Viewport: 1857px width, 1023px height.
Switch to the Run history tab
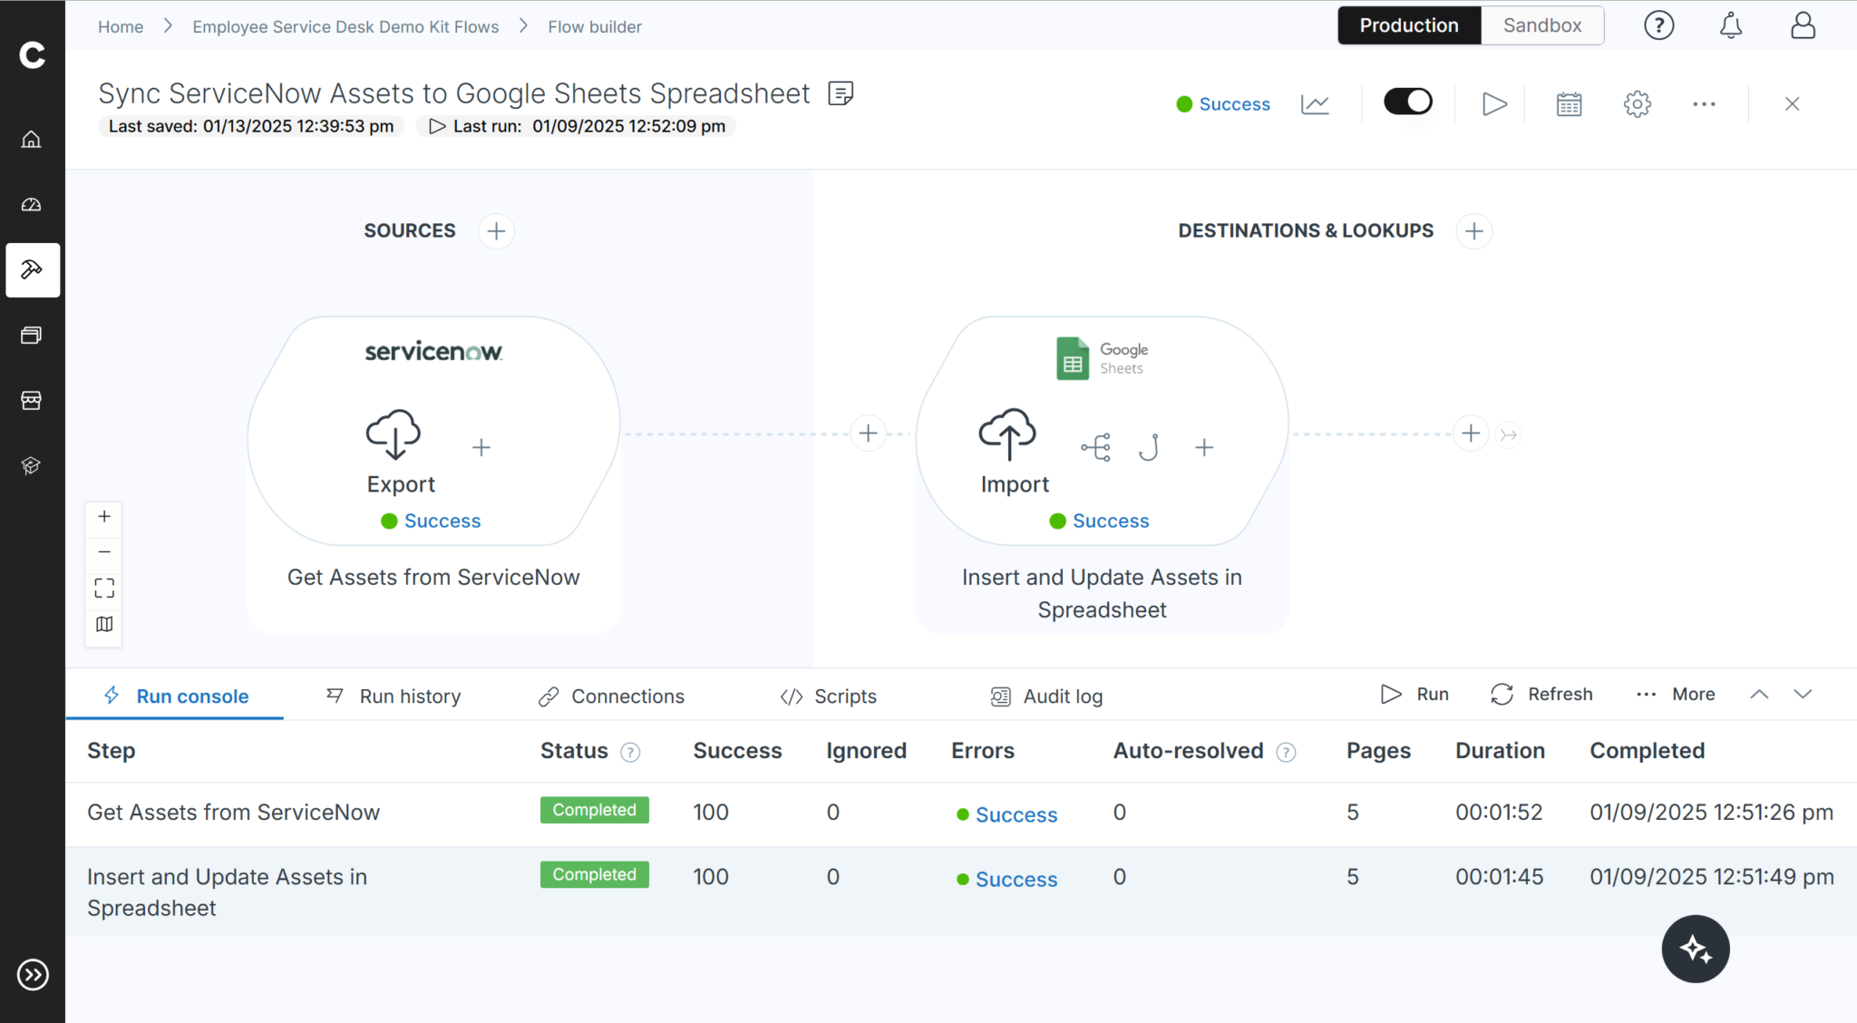[408, 696]
